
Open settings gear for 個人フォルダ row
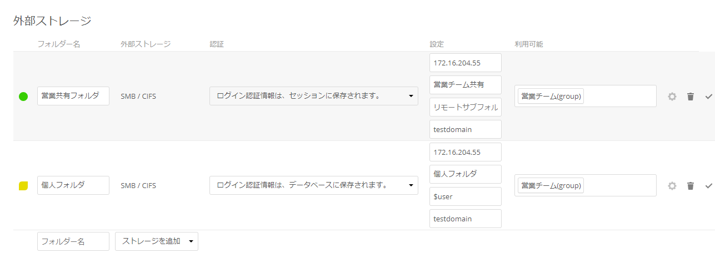(672, 186)
